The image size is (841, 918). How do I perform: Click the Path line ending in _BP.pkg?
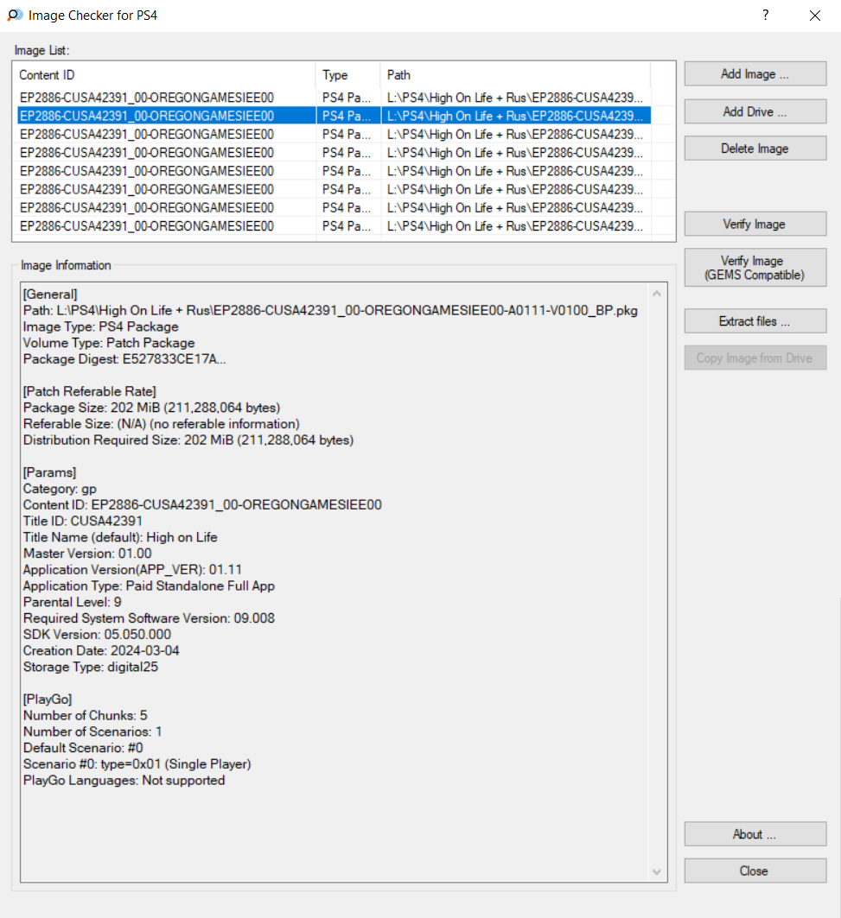tap(330, 311)
